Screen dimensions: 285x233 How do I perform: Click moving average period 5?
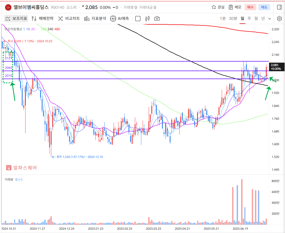[24, 29]
